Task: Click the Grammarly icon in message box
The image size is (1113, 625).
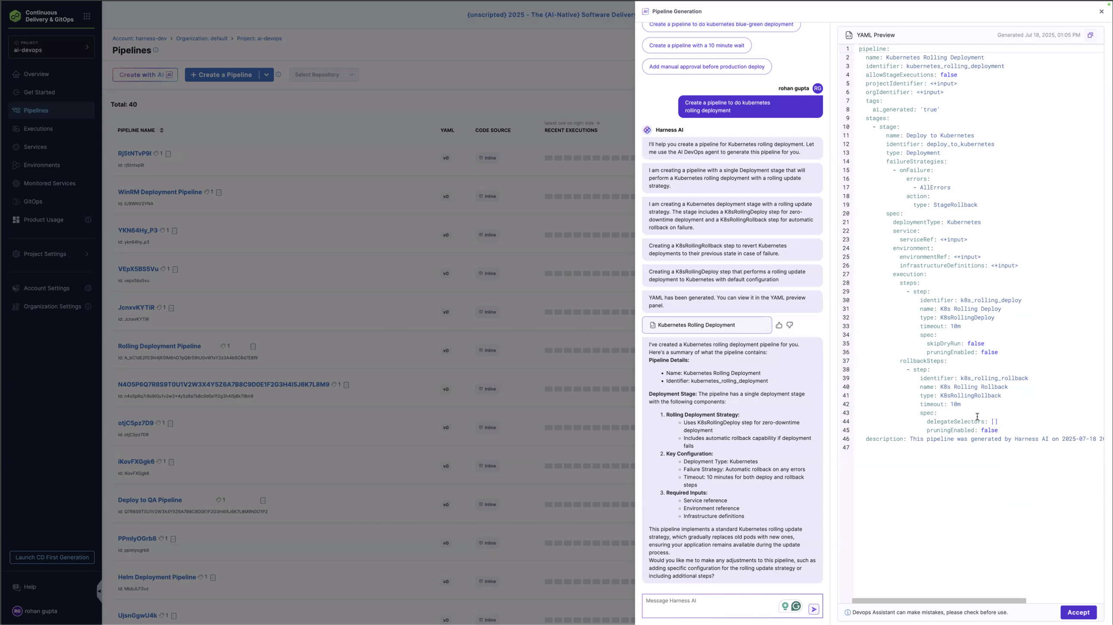Action: coord(796,606)
